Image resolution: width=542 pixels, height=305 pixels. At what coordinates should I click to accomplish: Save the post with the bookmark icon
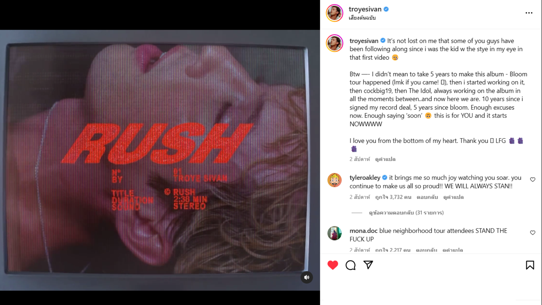coord(530,265)
